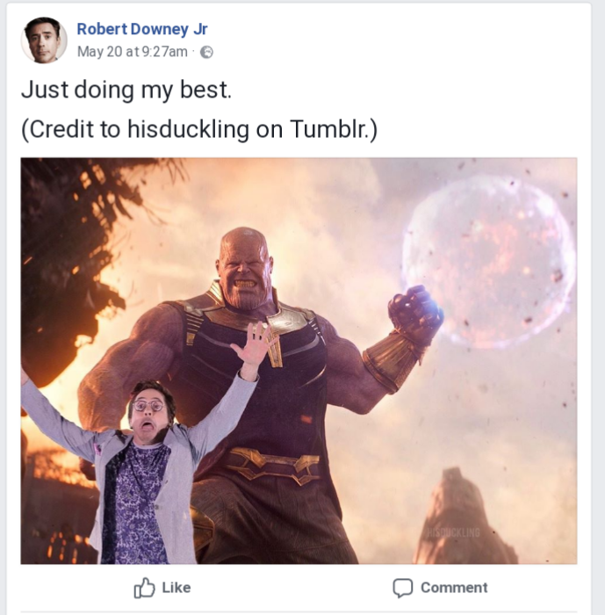Click the HISDUCKLING watermark on the image
Viewport: 605px width, 615px height.
(453, 533)
